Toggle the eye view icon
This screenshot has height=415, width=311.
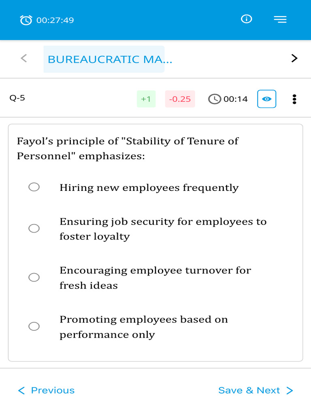coord(266,99)
